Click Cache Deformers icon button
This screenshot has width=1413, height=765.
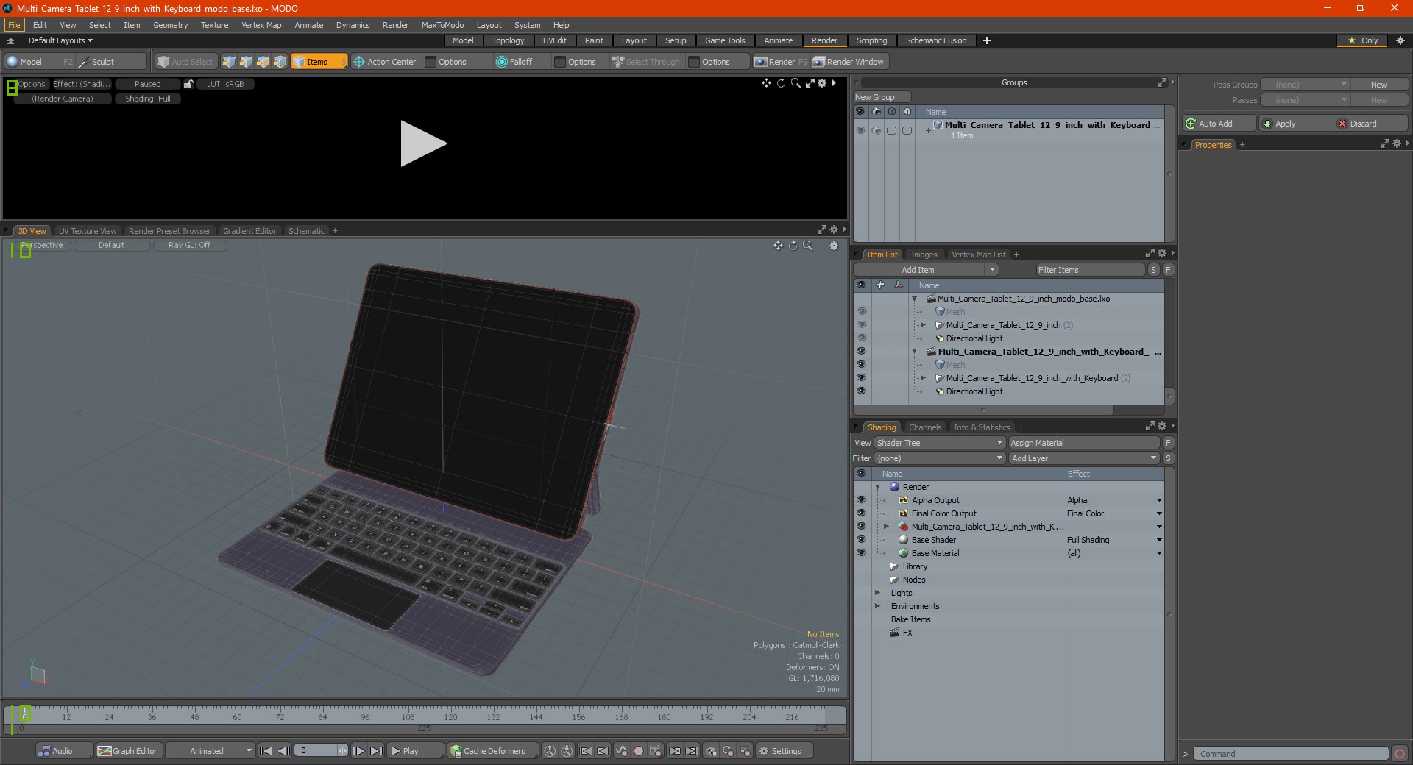pyautogui.click(x=456, y=751)
